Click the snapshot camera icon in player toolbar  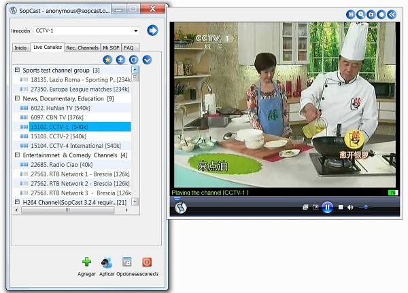(x=371, y=14)
